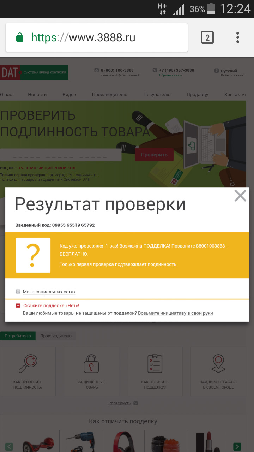Open the Обратная связь feedback link
The image size is (254, 452).
click(x=171, y=75)
